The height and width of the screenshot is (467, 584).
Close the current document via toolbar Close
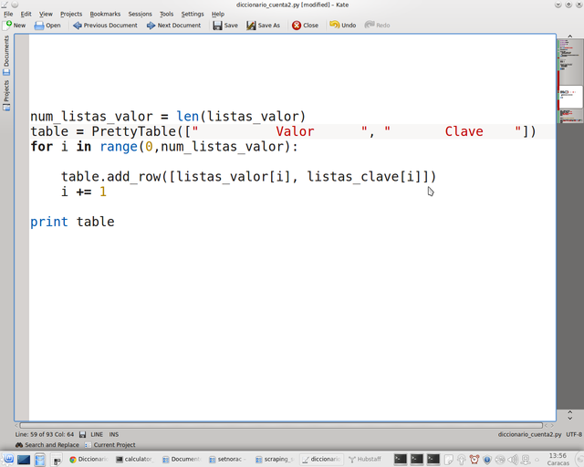tap(305, 26)
